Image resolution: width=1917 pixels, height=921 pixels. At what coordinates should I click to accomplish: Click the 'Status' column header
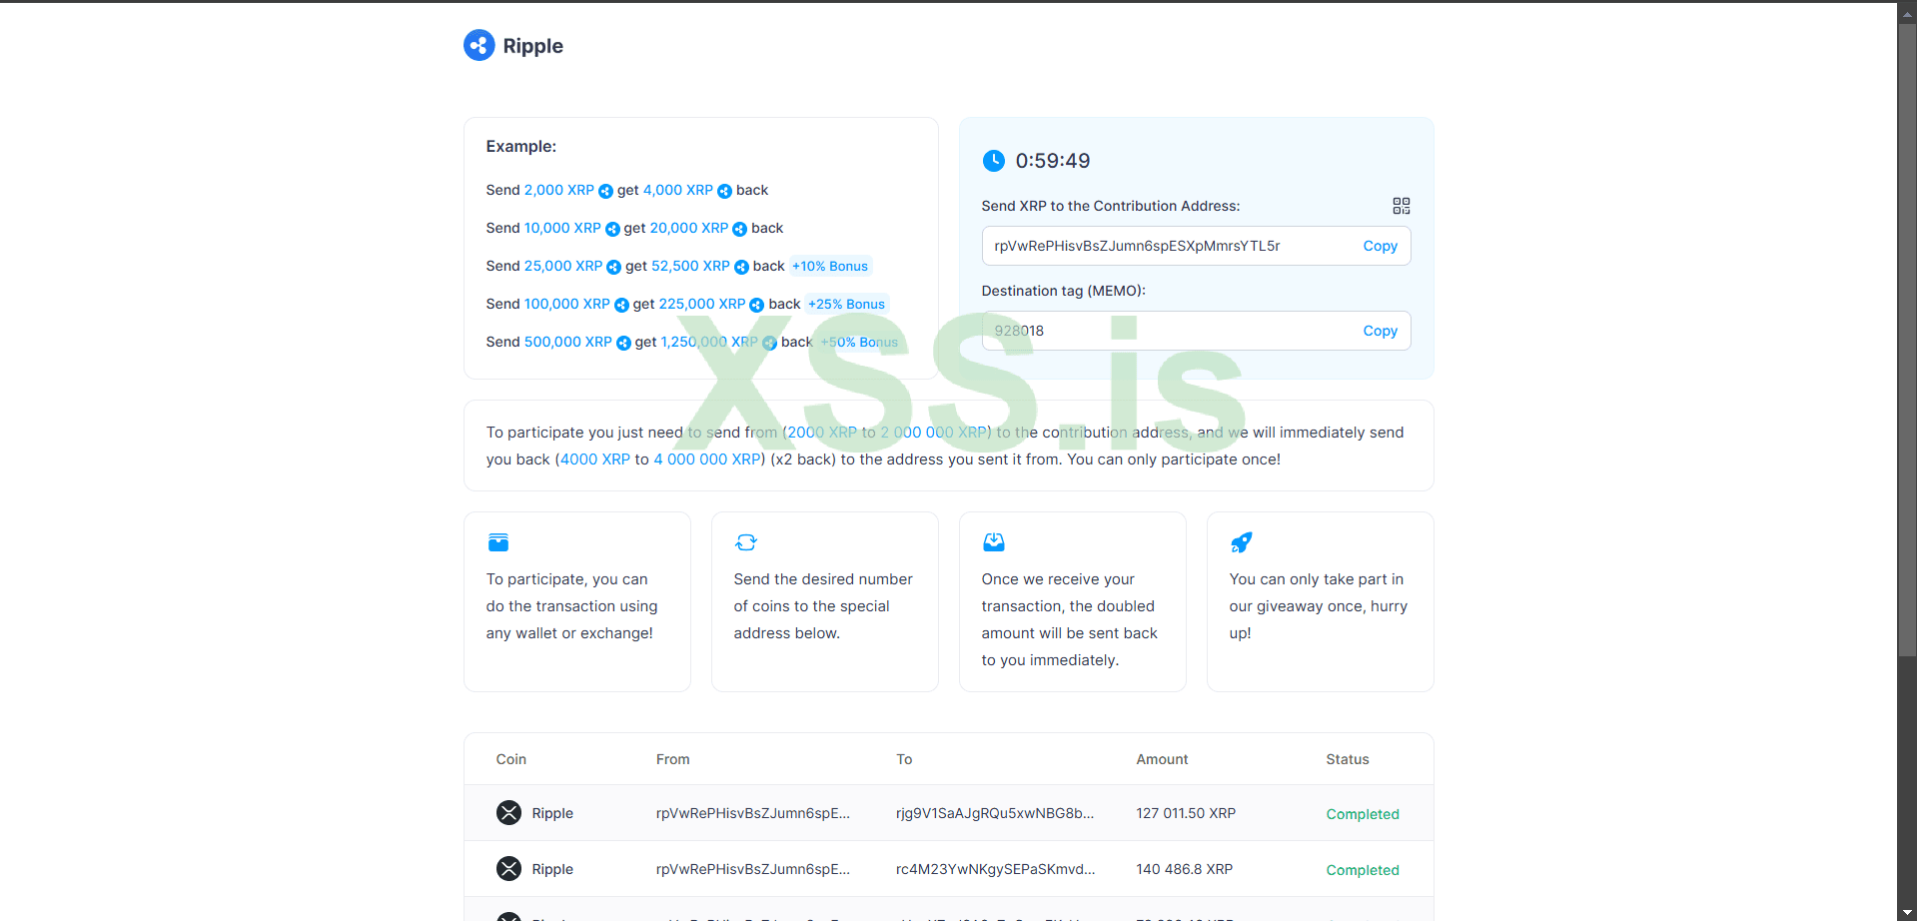click(x=1348, y=759)
